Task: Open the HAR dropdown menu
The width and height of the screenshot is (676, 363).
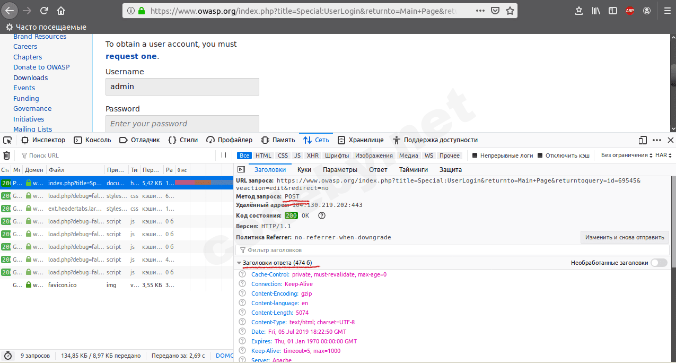Action: click(663, 155)
